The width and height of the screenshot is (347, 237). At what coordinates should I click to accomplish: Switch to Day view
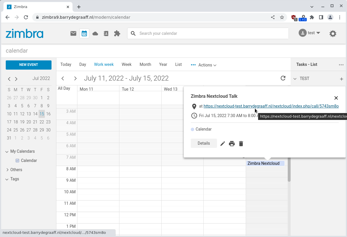click(x=83, y=64)
